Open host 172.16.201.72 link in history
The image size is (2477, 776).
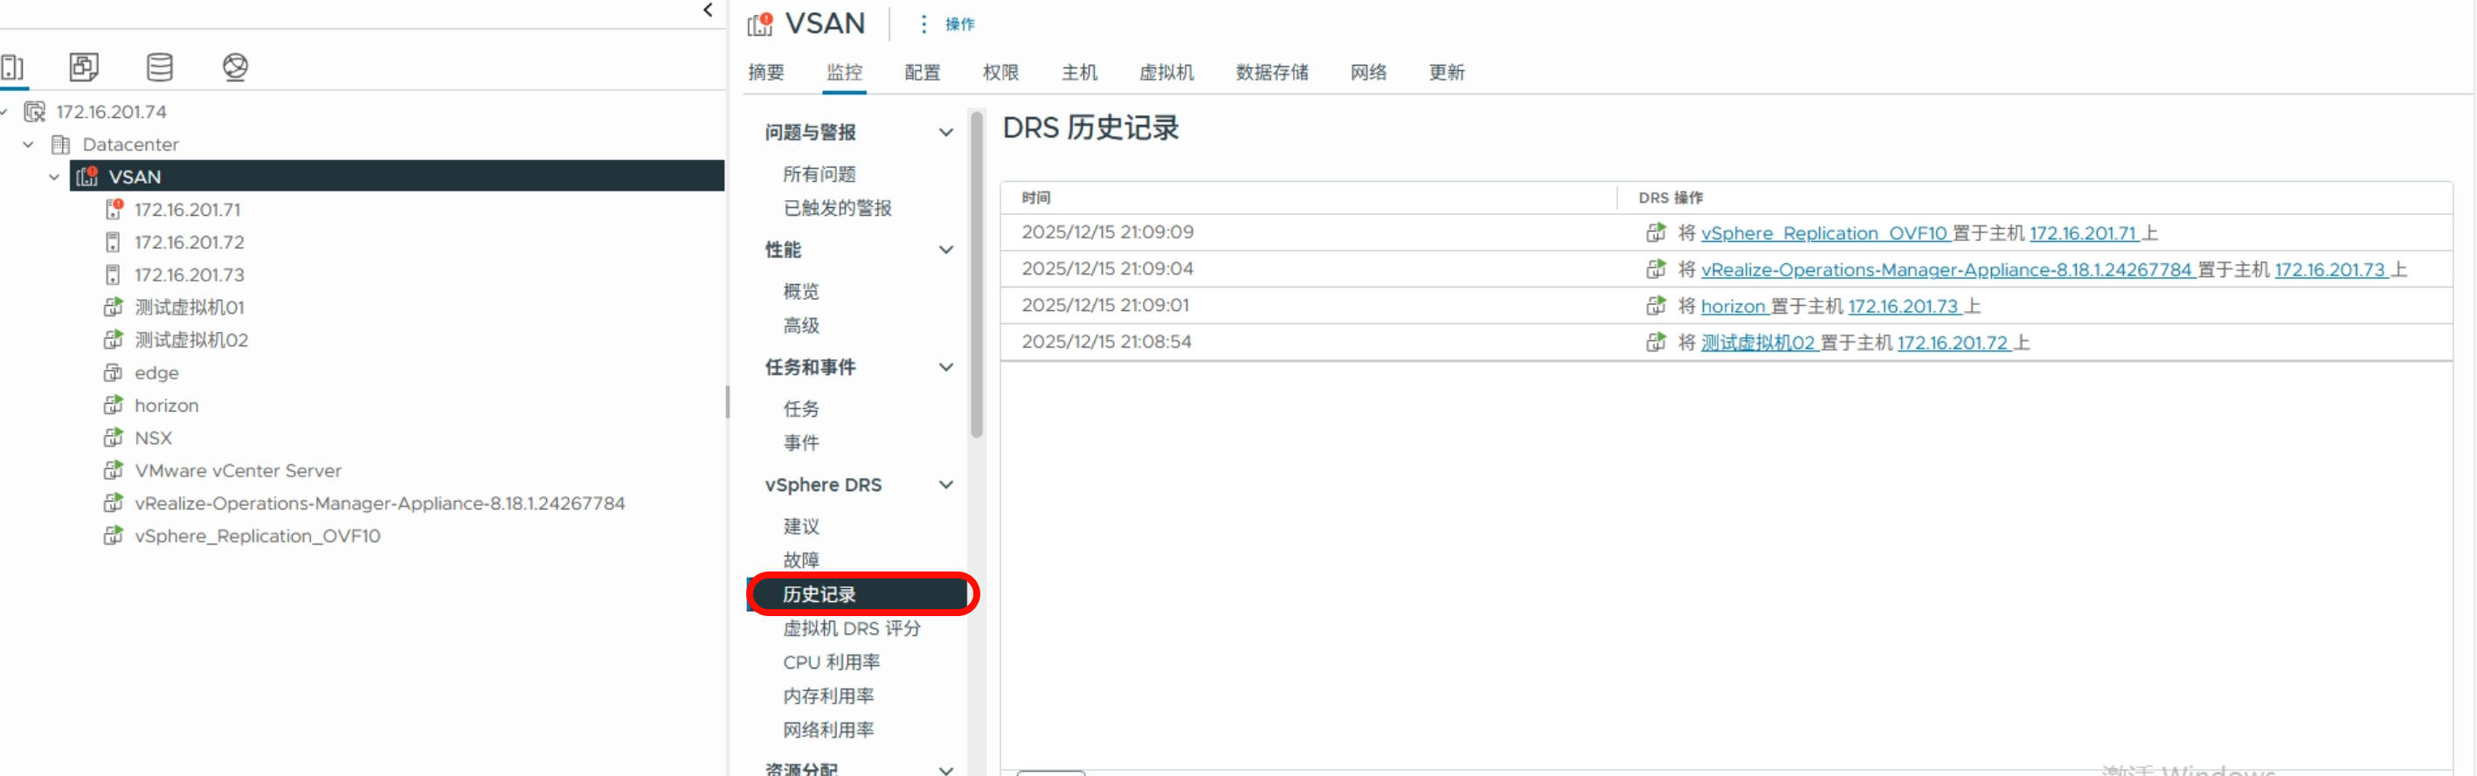click(x=1952, y=343)
